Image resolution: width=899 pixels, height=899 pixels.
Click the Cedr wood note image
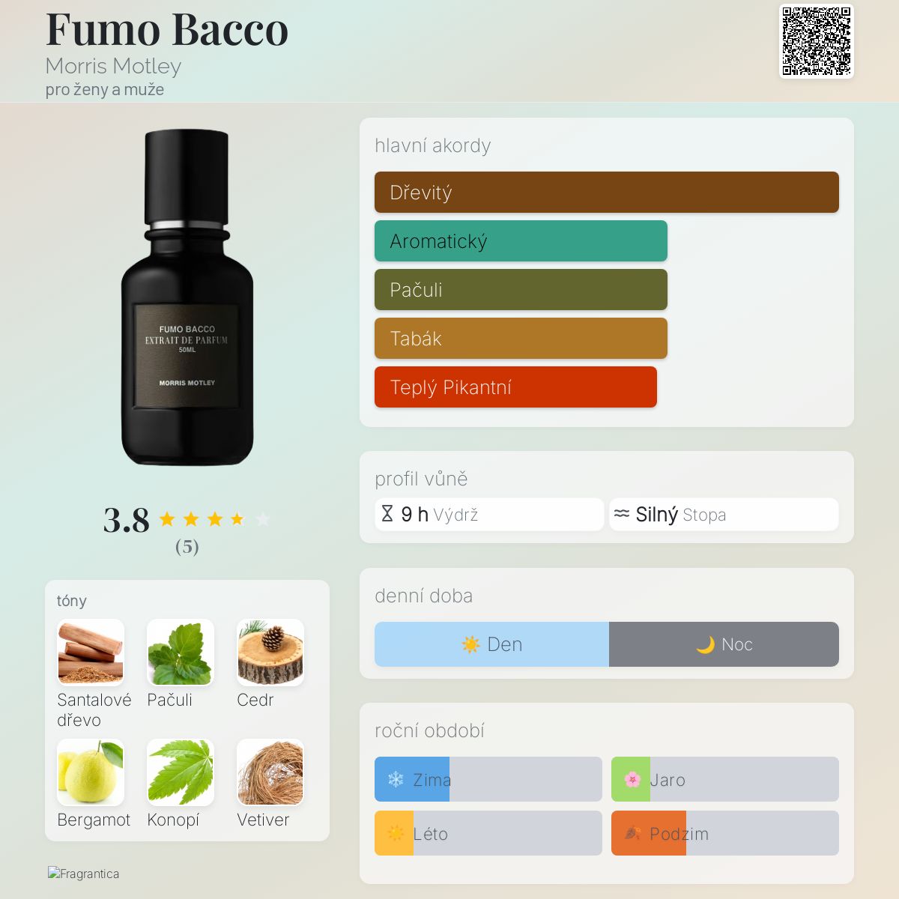270,653
